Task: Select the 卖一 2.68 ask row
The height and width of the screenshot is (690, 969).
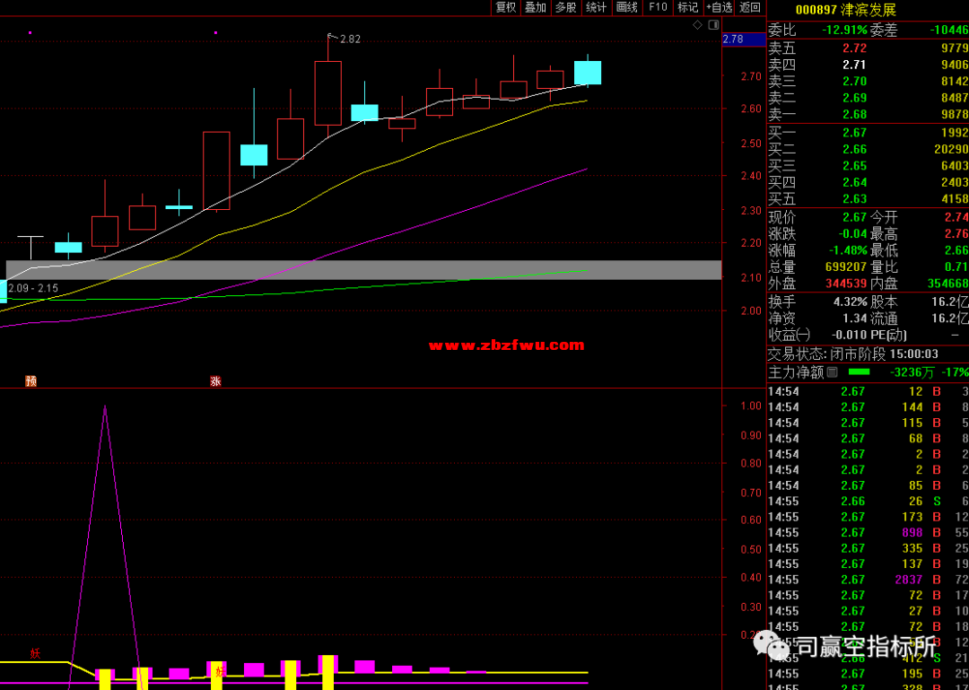Action: pos(868,114)
